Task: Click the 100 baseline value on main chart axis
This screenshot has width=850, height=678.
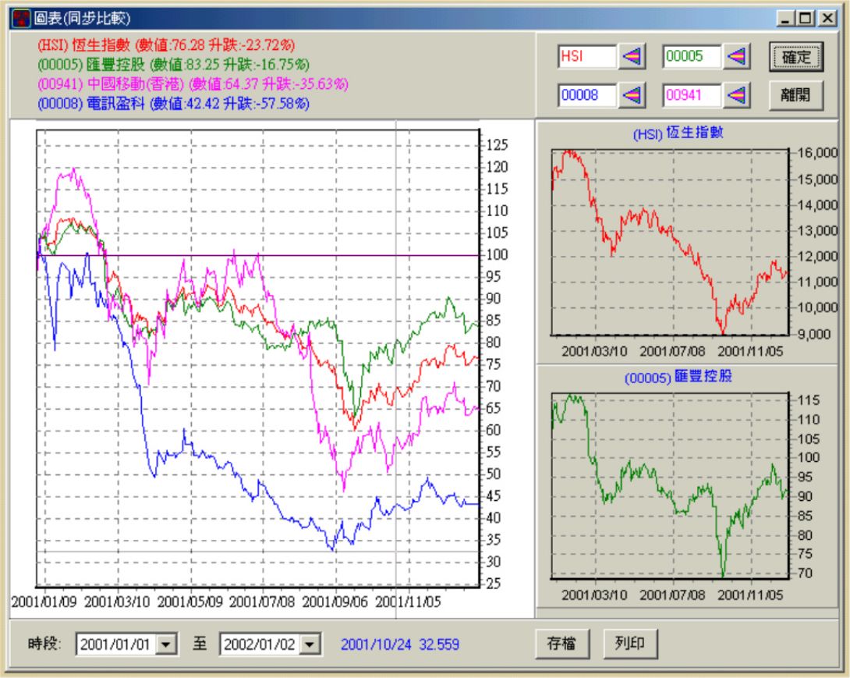Action: [x=497, y=255]
